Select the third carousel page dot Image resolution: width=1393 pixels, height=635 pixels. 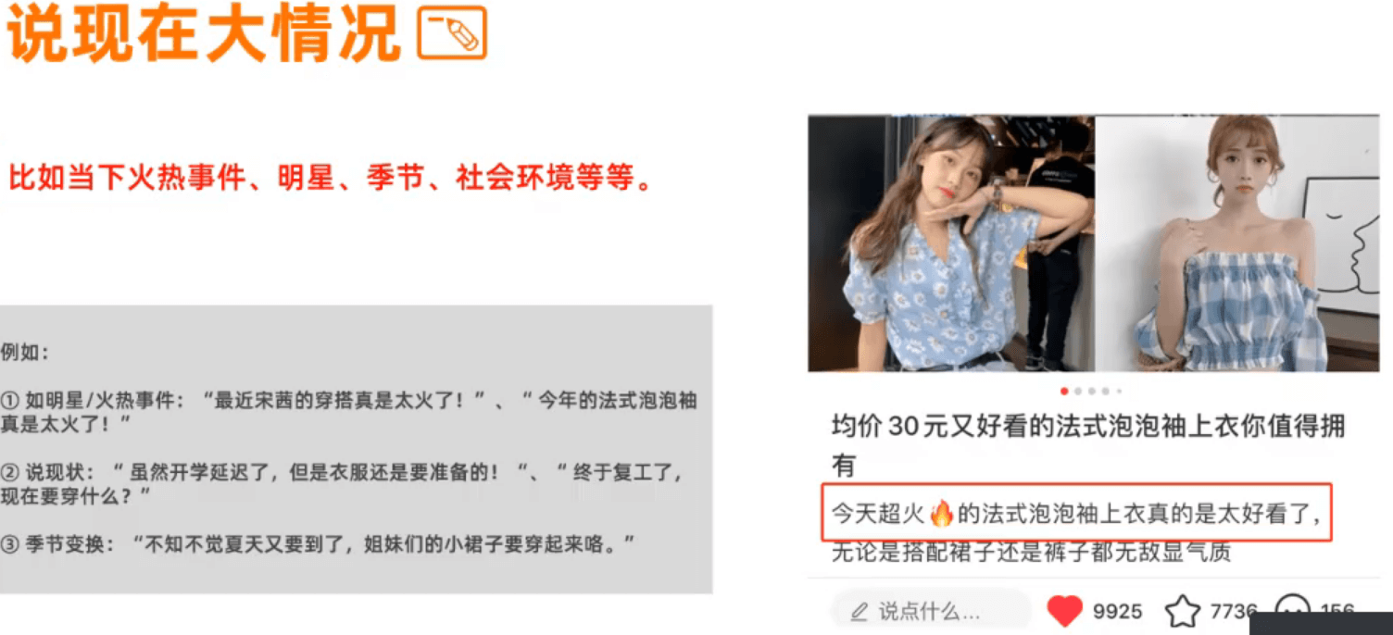tap(1092, 392)
